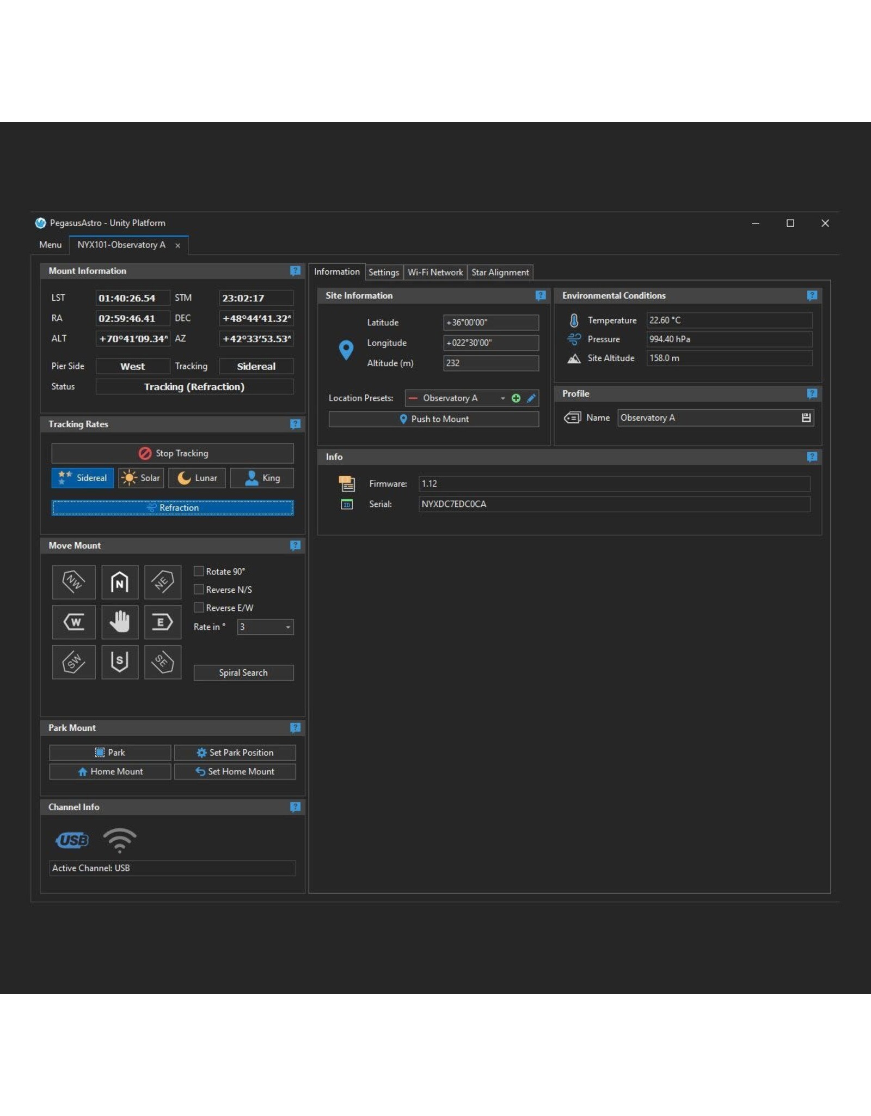The image size is (871, 1116).
Task: Open help for Environmental Conditions panel
Action: (x=812, y=295)
